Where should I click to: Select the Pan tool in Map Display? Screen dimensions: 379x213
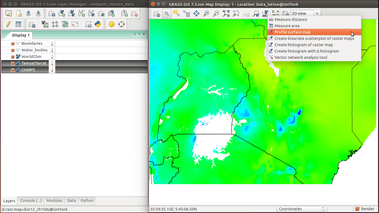[x=196, y=13]
